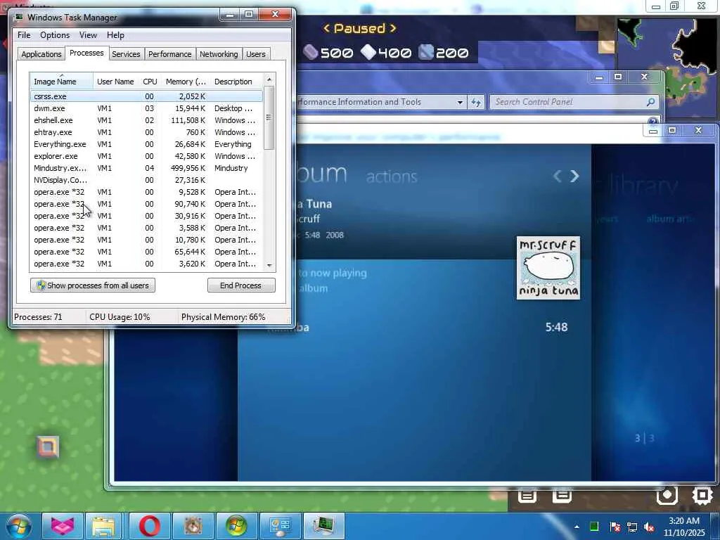The height and width of the screenshot is (540, 720).
Task: Open Control Panel address bar dropdown arrow
Action: pos(460,103)
